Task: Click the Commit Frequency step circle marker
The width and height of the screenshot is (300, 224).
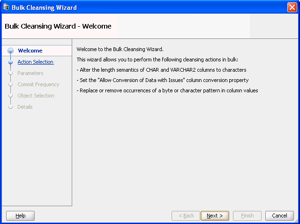Action: [10, 84]
